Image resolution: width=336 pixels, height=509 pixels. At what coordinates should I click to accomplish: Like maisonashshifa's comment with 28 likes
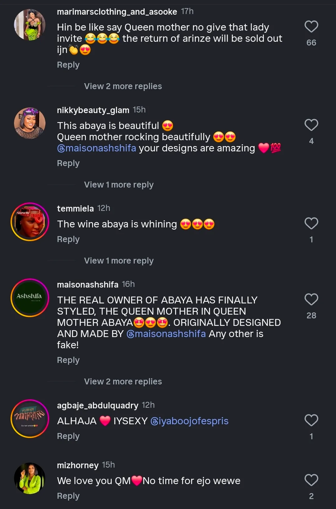point(311,300)
